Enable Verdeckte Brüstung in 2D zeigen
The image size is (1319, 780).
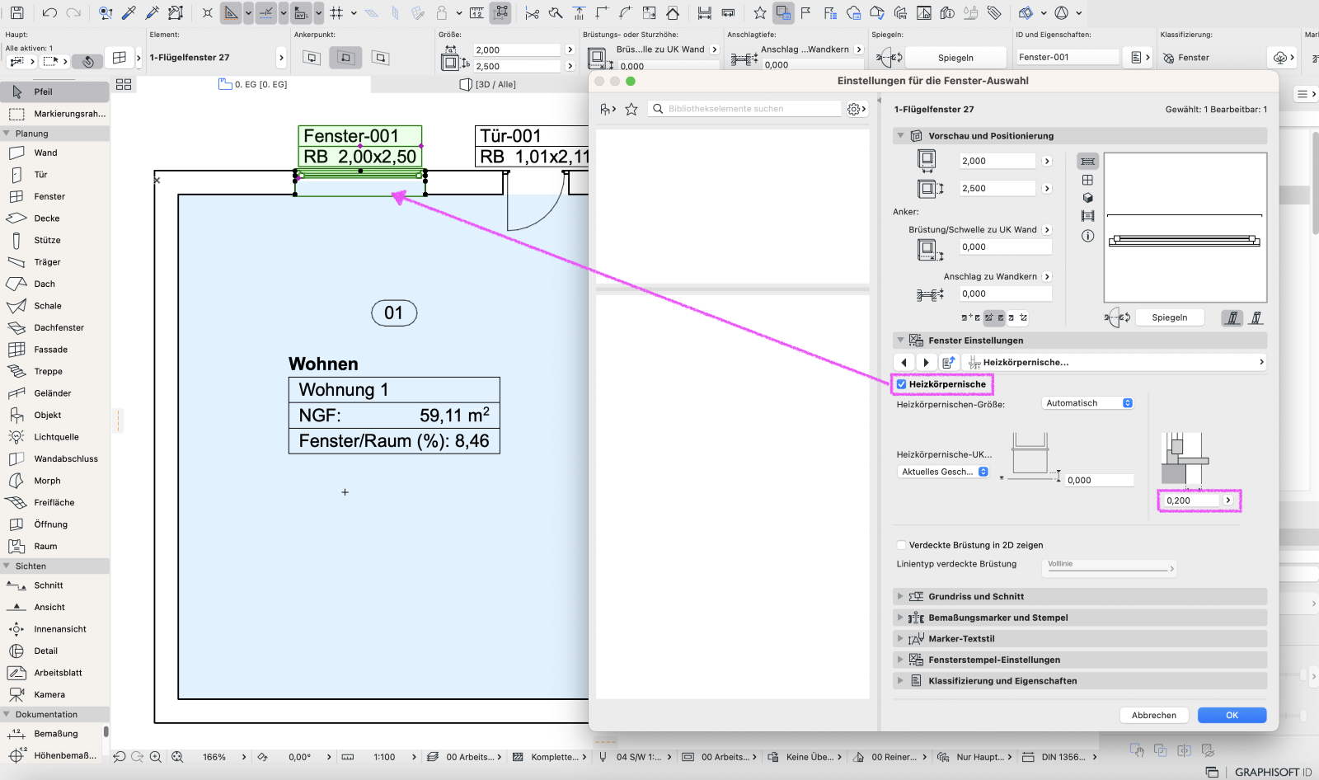901,545
